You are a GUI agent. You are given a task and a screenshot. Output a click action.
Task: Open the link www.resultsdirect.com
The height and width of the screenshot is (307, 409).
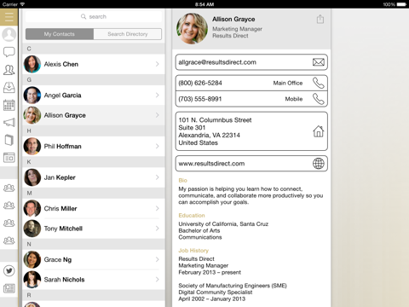[211, 164]
